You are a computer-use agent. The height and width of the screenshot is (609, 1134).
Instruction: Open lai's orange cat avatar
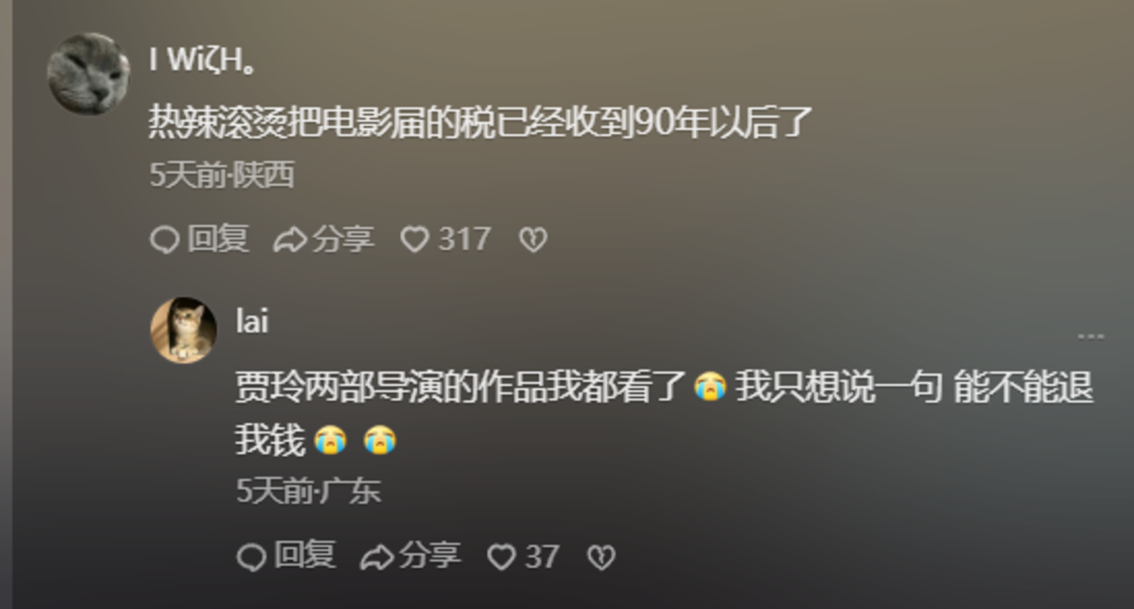point(184,330)
